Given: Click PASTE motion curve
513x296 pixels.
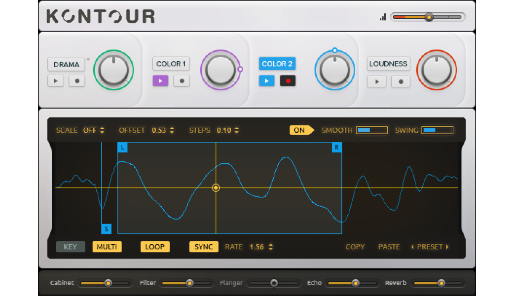Looking at the screenshot, I should tap(389, 247).
